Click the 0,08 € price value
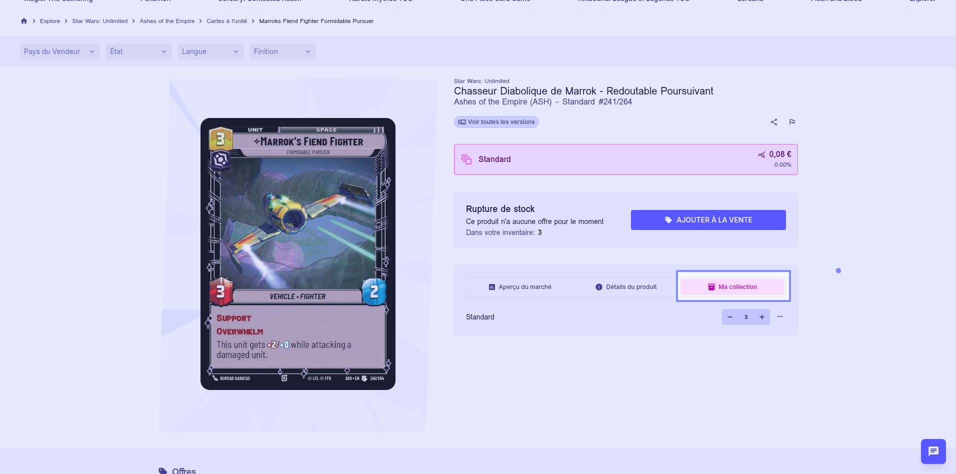Viewport: 956px width, 474px height. coord(780,154)
